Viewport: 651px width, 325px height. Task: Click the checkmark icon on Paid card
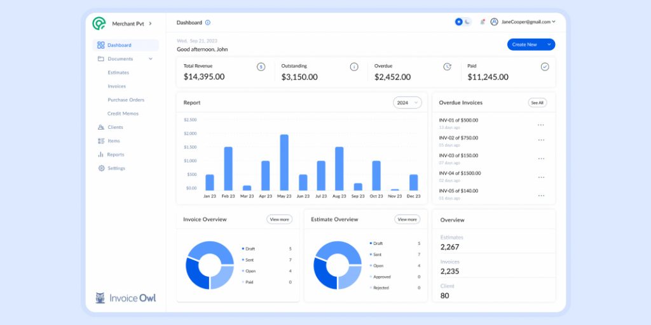545,67
